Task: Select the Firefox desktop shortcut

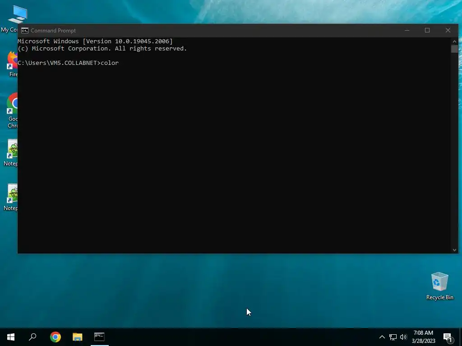Action: coord(12,64)
